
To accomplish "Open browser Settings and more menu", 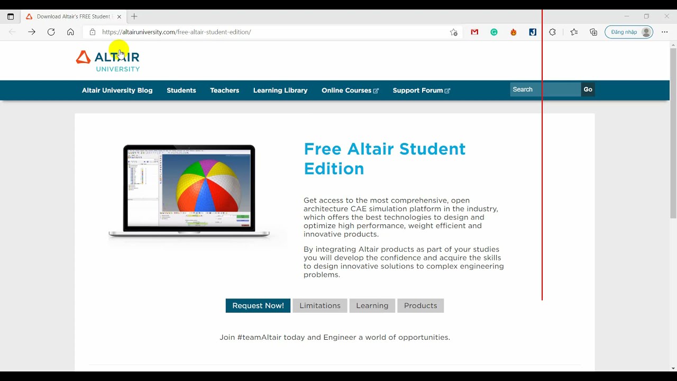I will pos(665,32).
